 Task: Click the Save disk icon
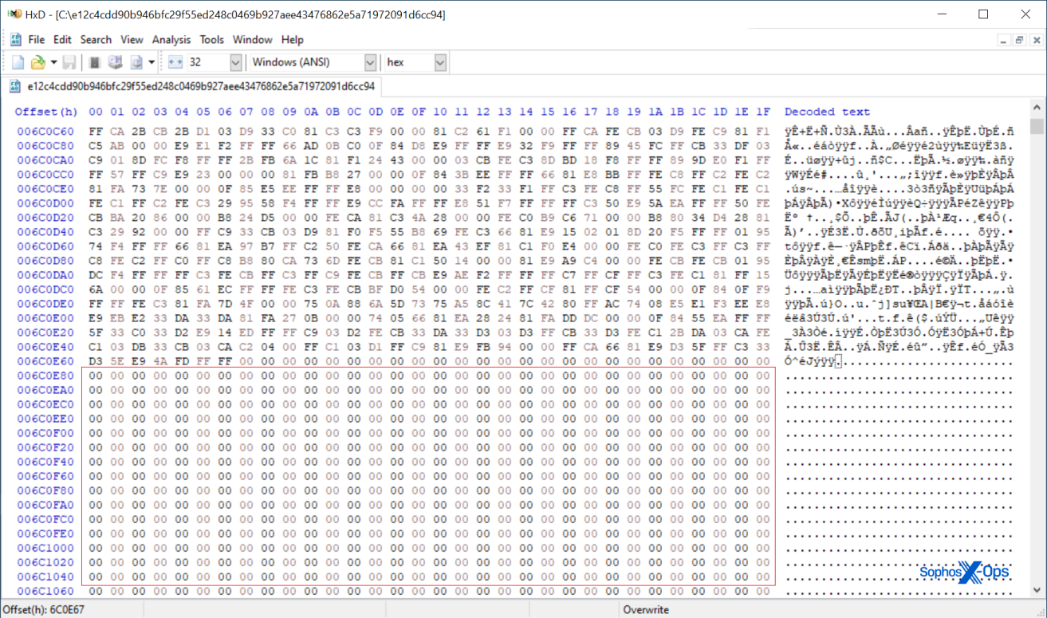pyautogui.click(x=69, y=62)
